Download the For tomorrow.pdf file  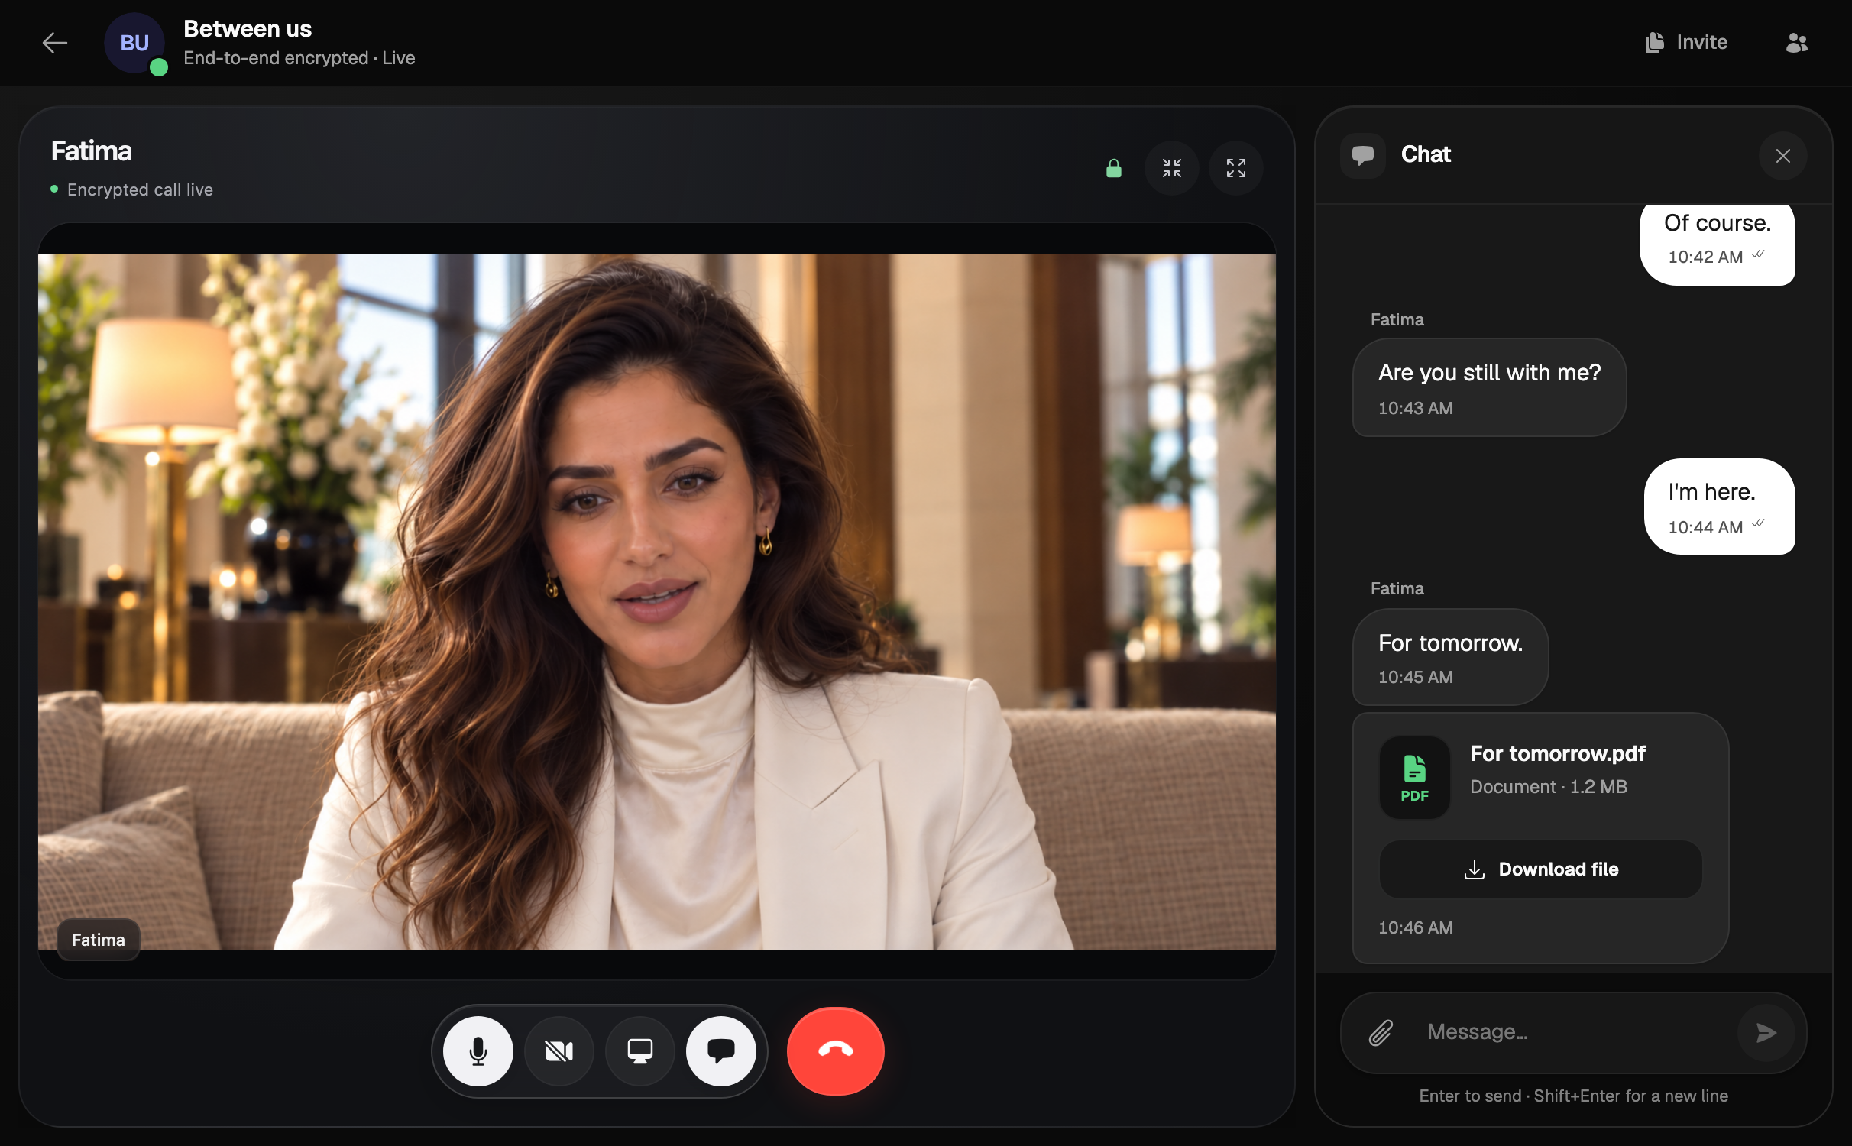(x=1541, y=869)
